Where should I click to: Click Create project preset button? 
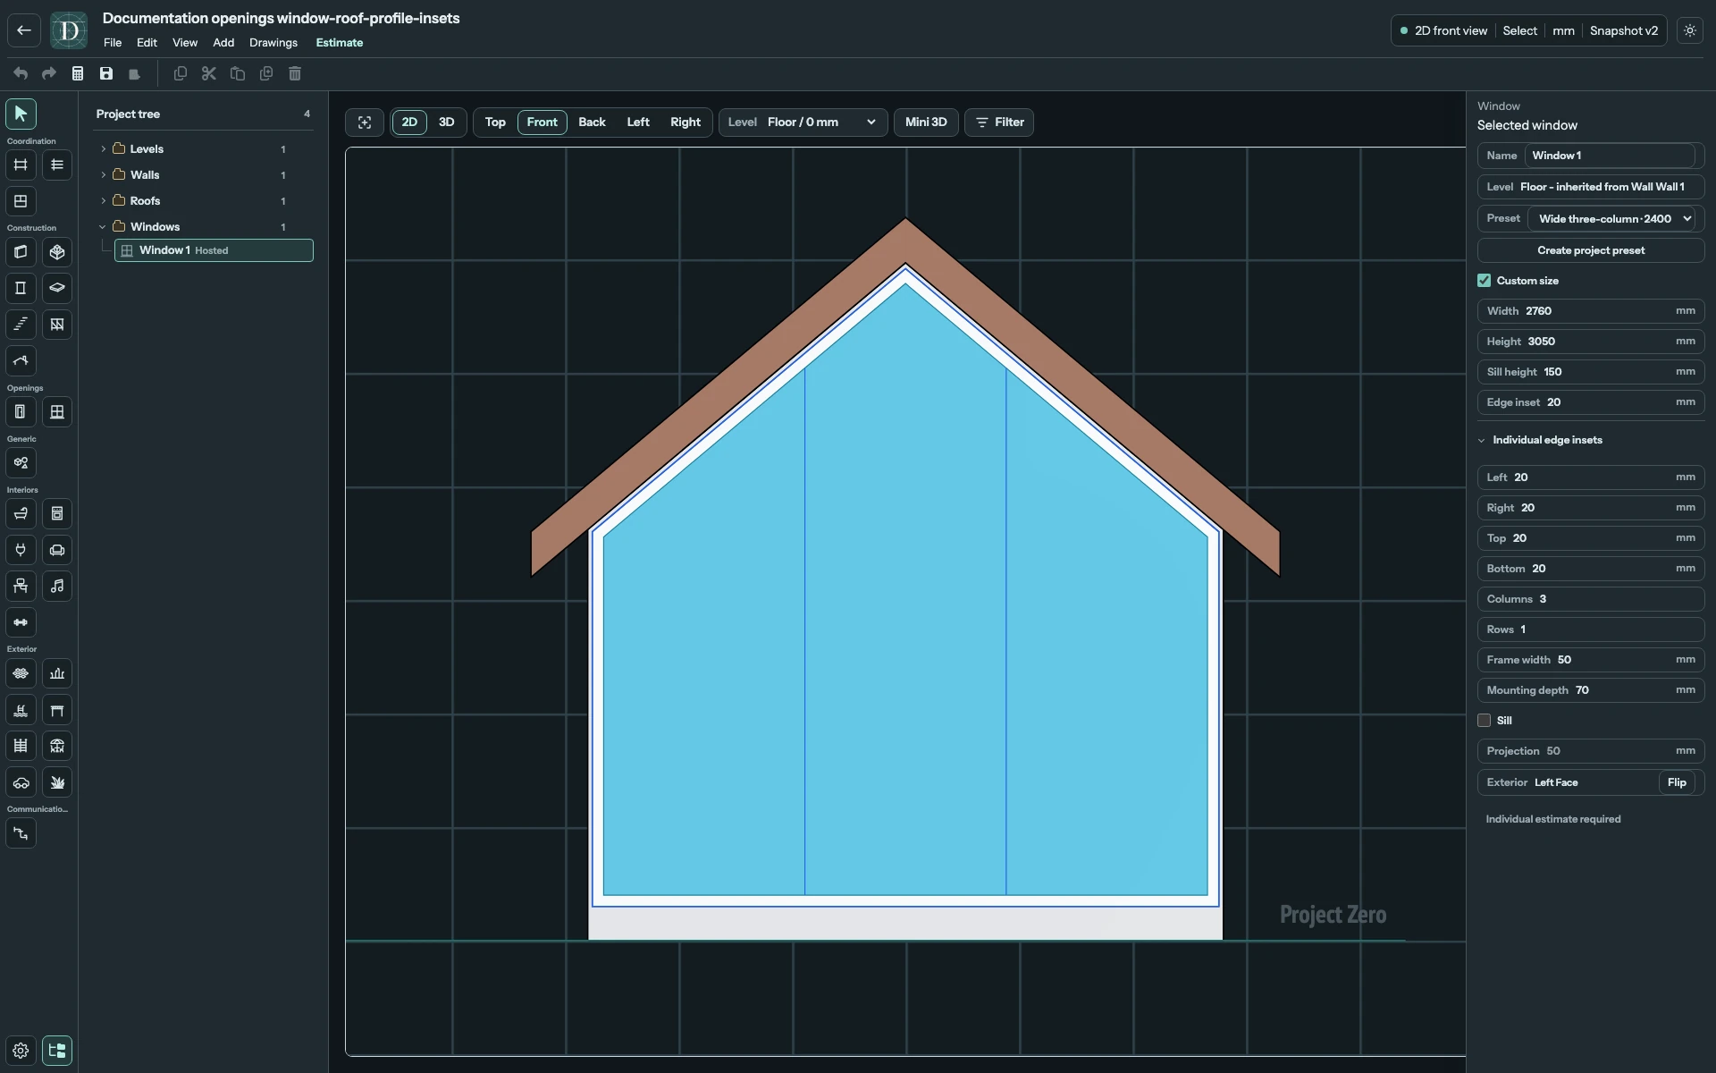pyautogui.click(x=1591, y=250)
